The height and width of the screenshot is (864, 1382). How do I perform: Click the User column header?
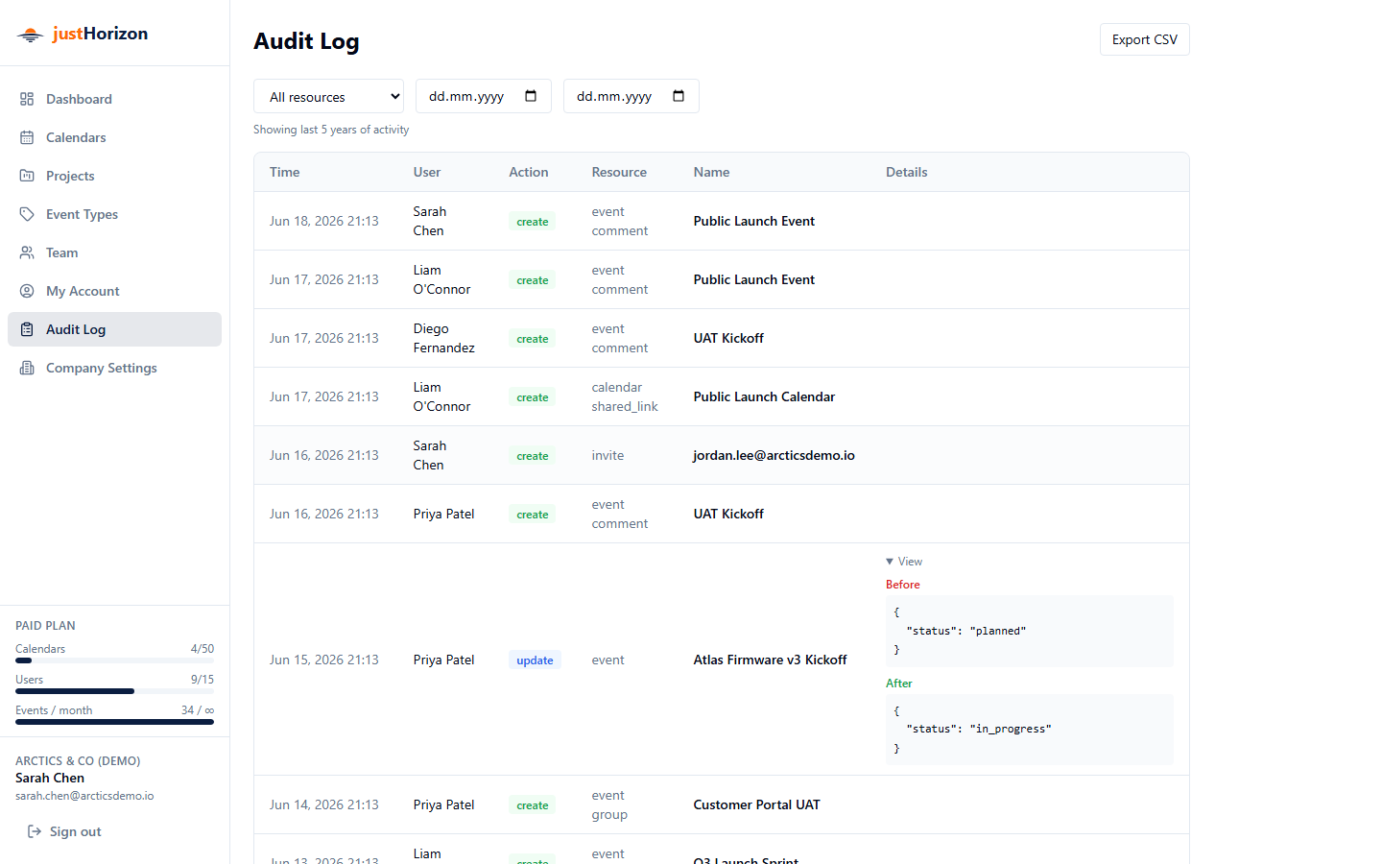pos(427,172)
